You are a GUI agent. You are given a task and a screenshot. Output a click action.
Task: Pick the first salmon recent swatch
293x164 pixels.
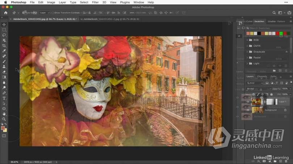click(248, 34)
